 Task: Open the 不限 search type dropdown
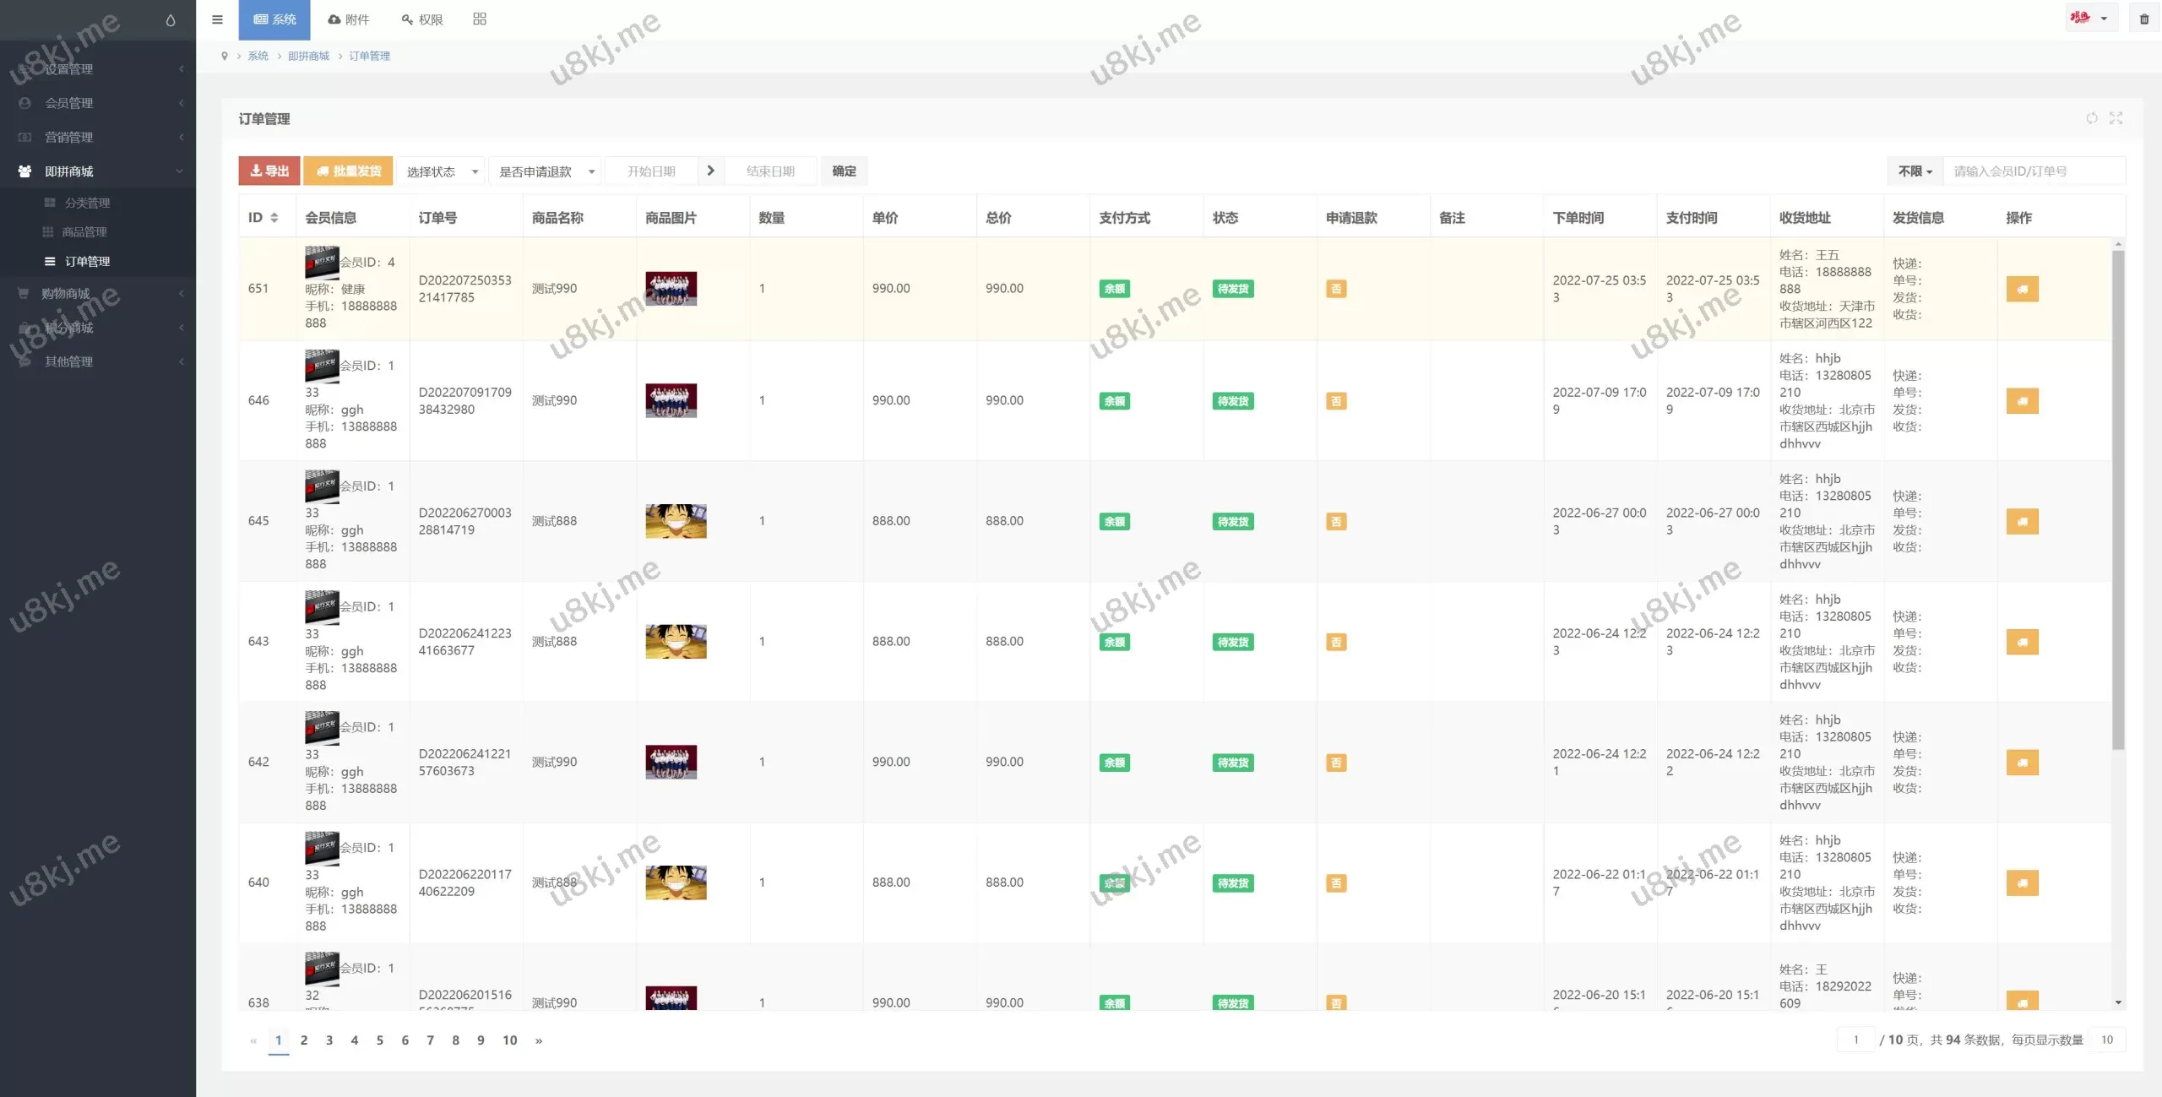[1915, 171]
